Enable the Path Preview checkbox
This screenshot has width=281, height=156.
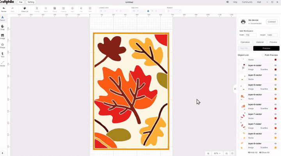[263, 55]
